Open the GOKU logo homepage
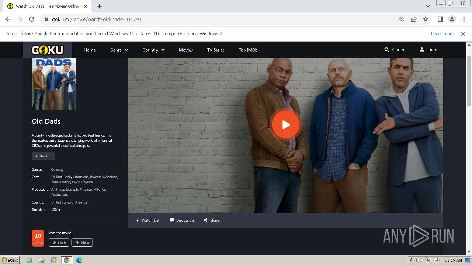The width and height of the screenshot is (472, 265). 47,50
